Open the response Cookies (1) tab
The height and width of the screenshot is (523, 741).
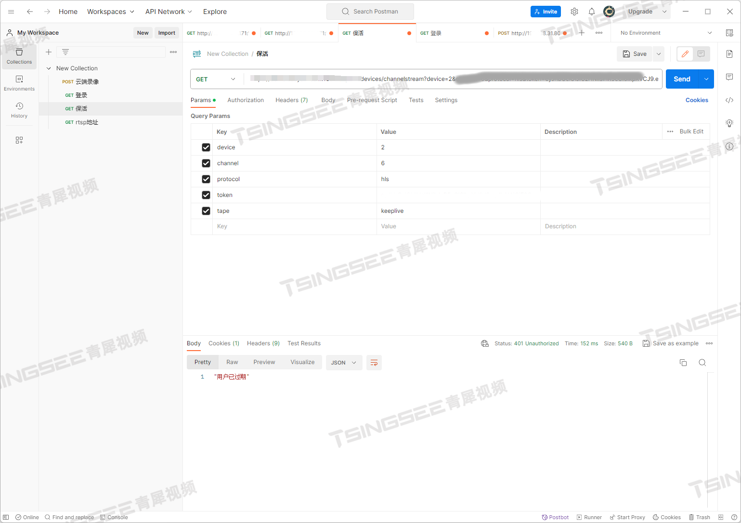(224, 343)
